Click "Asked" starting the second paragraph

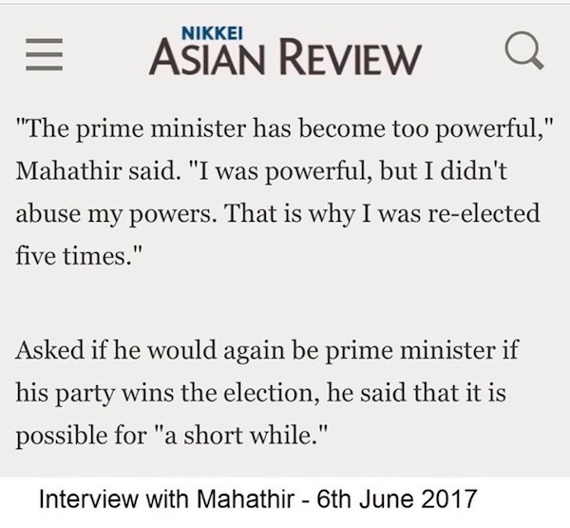coord(49,349)
